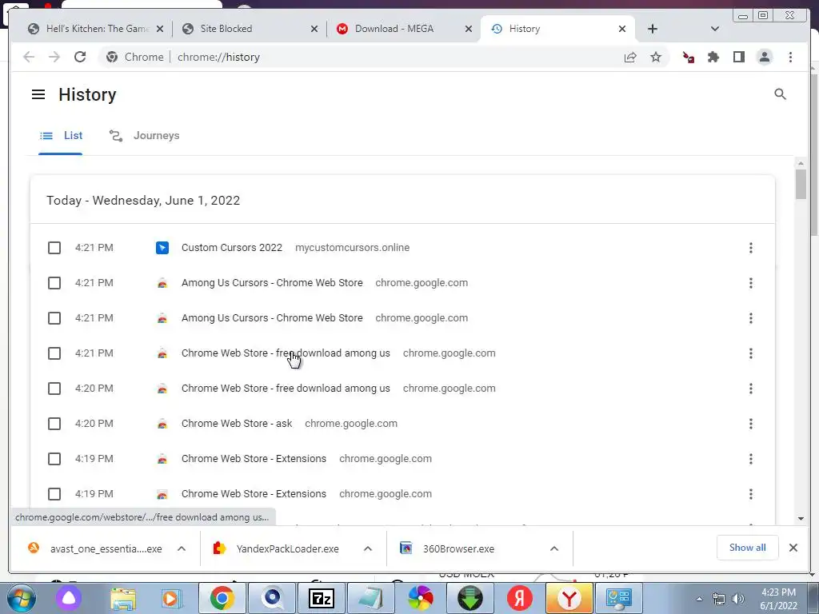Open the Yandex Browser Y taskbar icon
Image resolution: width=819 pixels, height=614 pixels.
(569, 598)
